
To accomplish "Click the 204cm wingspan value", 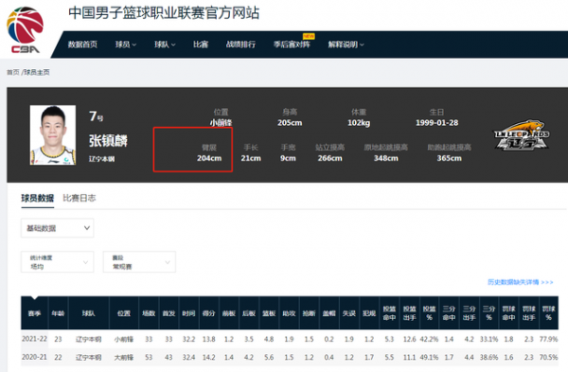I will 209,158.
